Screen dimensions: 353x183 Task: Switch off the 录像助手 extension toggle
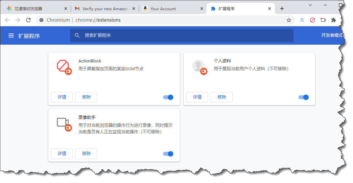point(168,154)
